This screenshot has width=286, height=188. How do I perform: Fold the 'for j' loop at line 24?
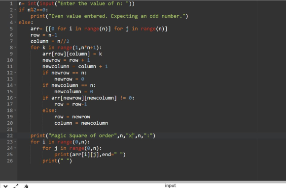(15, 148)
